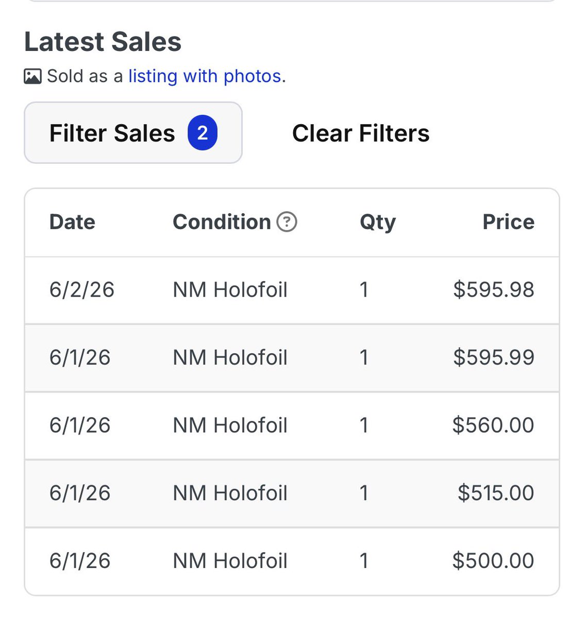Select the 6/2/26 sale row
Image resolution: width=584 pixels, height=618 pixels.
(292, 290)
